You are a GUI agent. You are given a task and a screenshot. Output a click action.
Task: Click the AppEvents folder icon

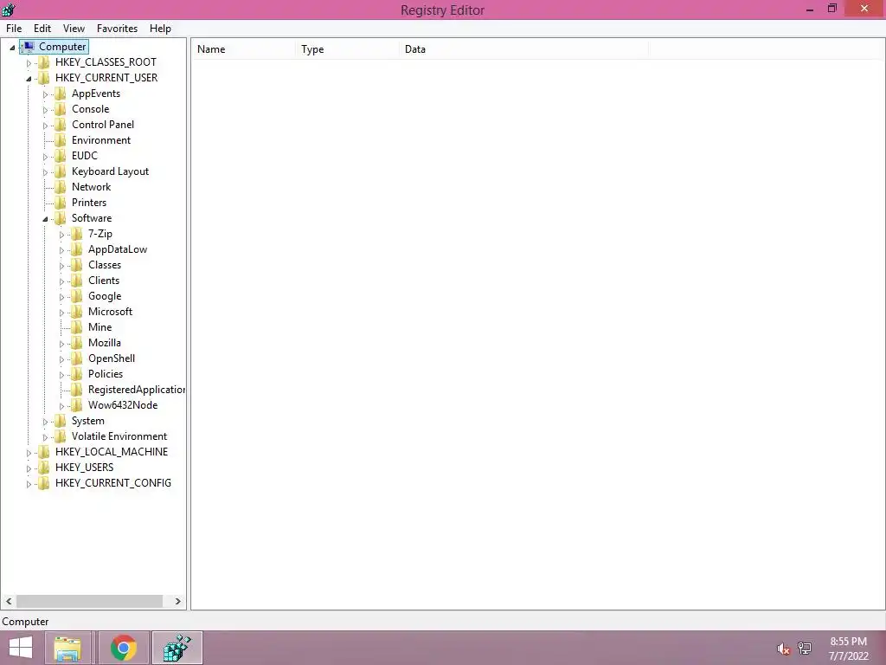pos(61,94)
